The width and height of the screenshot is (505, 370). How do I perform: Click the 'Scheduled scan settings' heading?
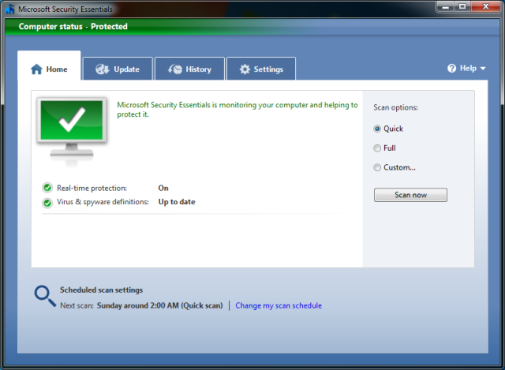point(101,290)
